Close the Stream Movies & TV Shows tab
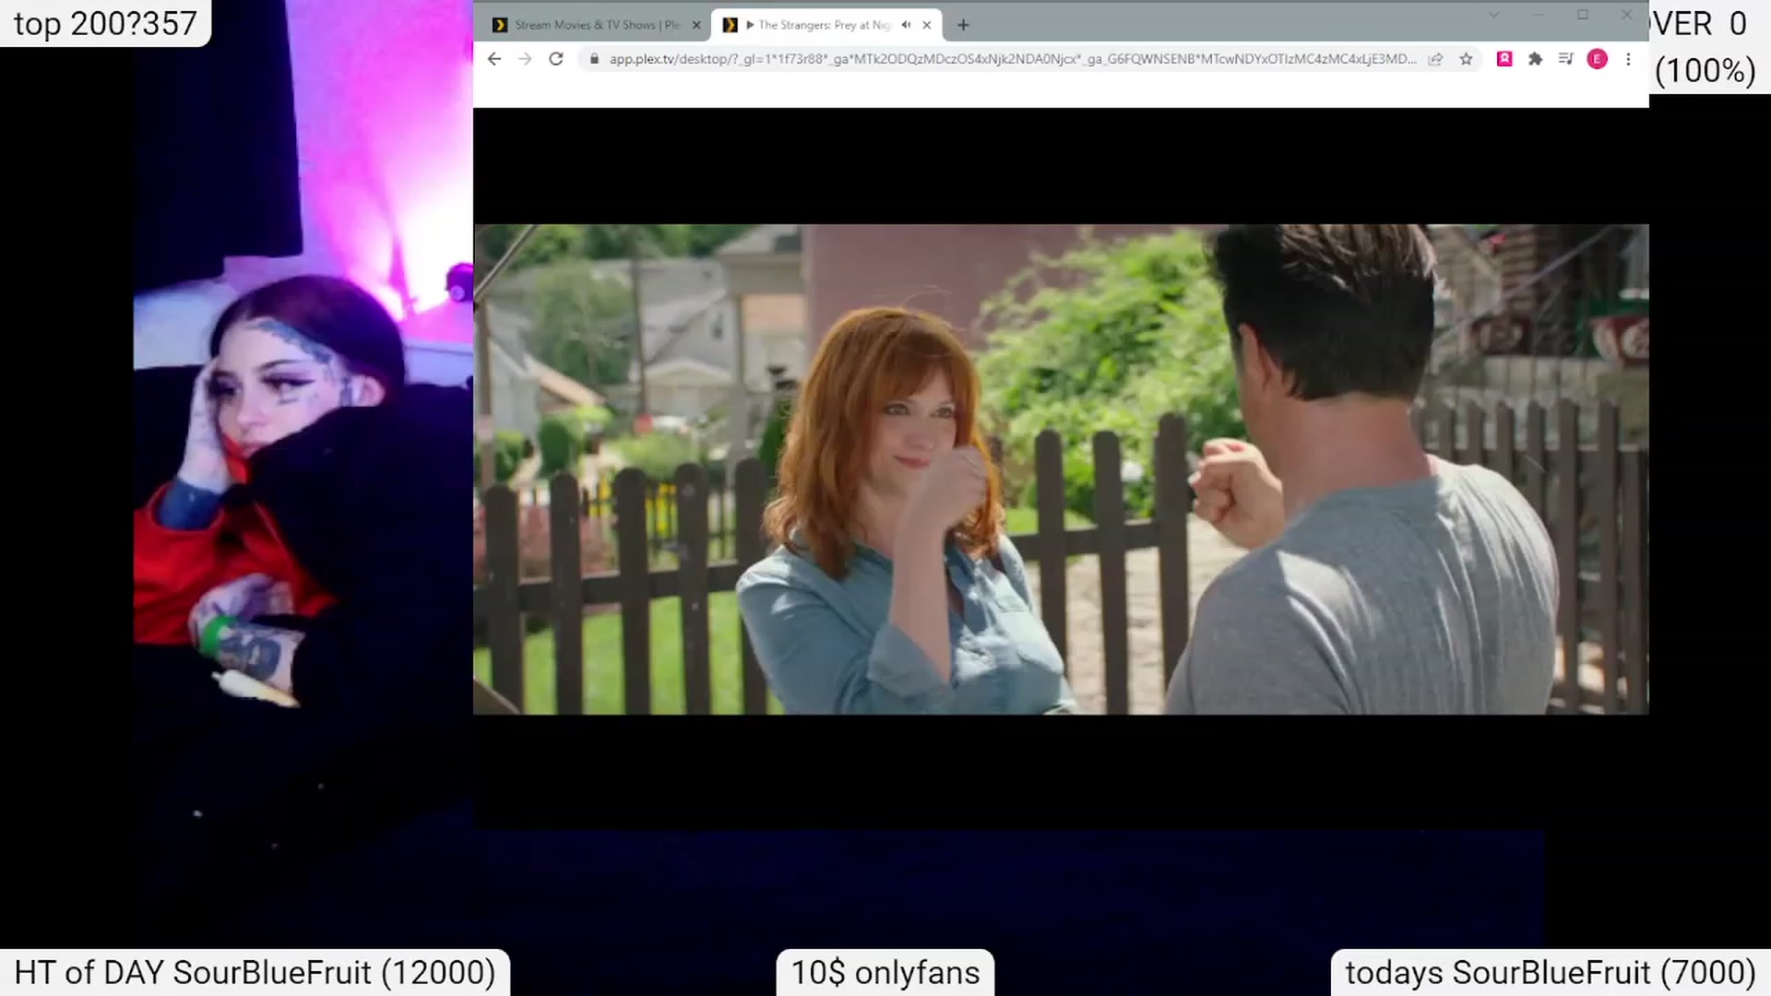Image resolution: width=1771 pixels, height=996 pixels. tap(696, 25)
